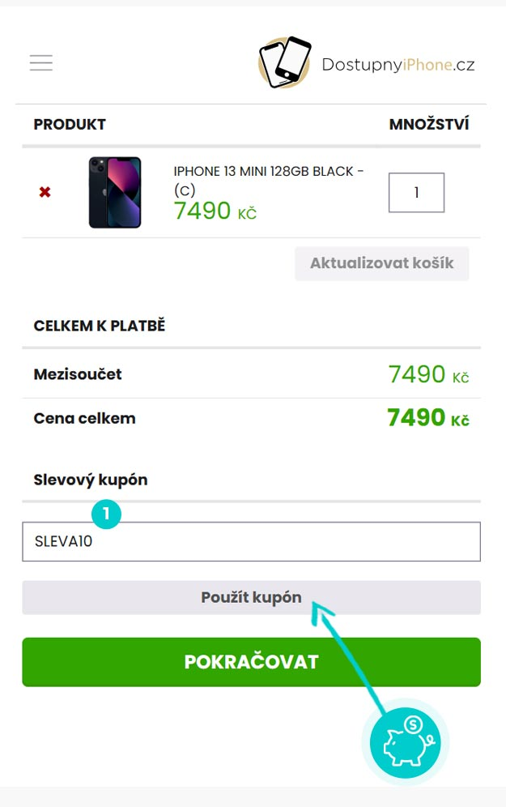Open the hamburger navigation menu
Viewport: 506px width, 807px height.
(41, 62)
